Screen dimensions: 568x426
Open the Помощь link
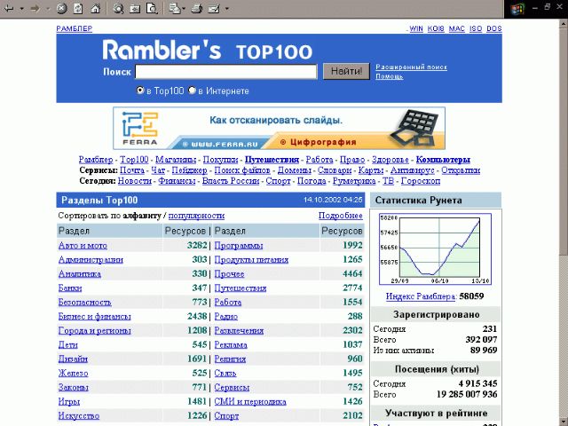tap(389, 76)
